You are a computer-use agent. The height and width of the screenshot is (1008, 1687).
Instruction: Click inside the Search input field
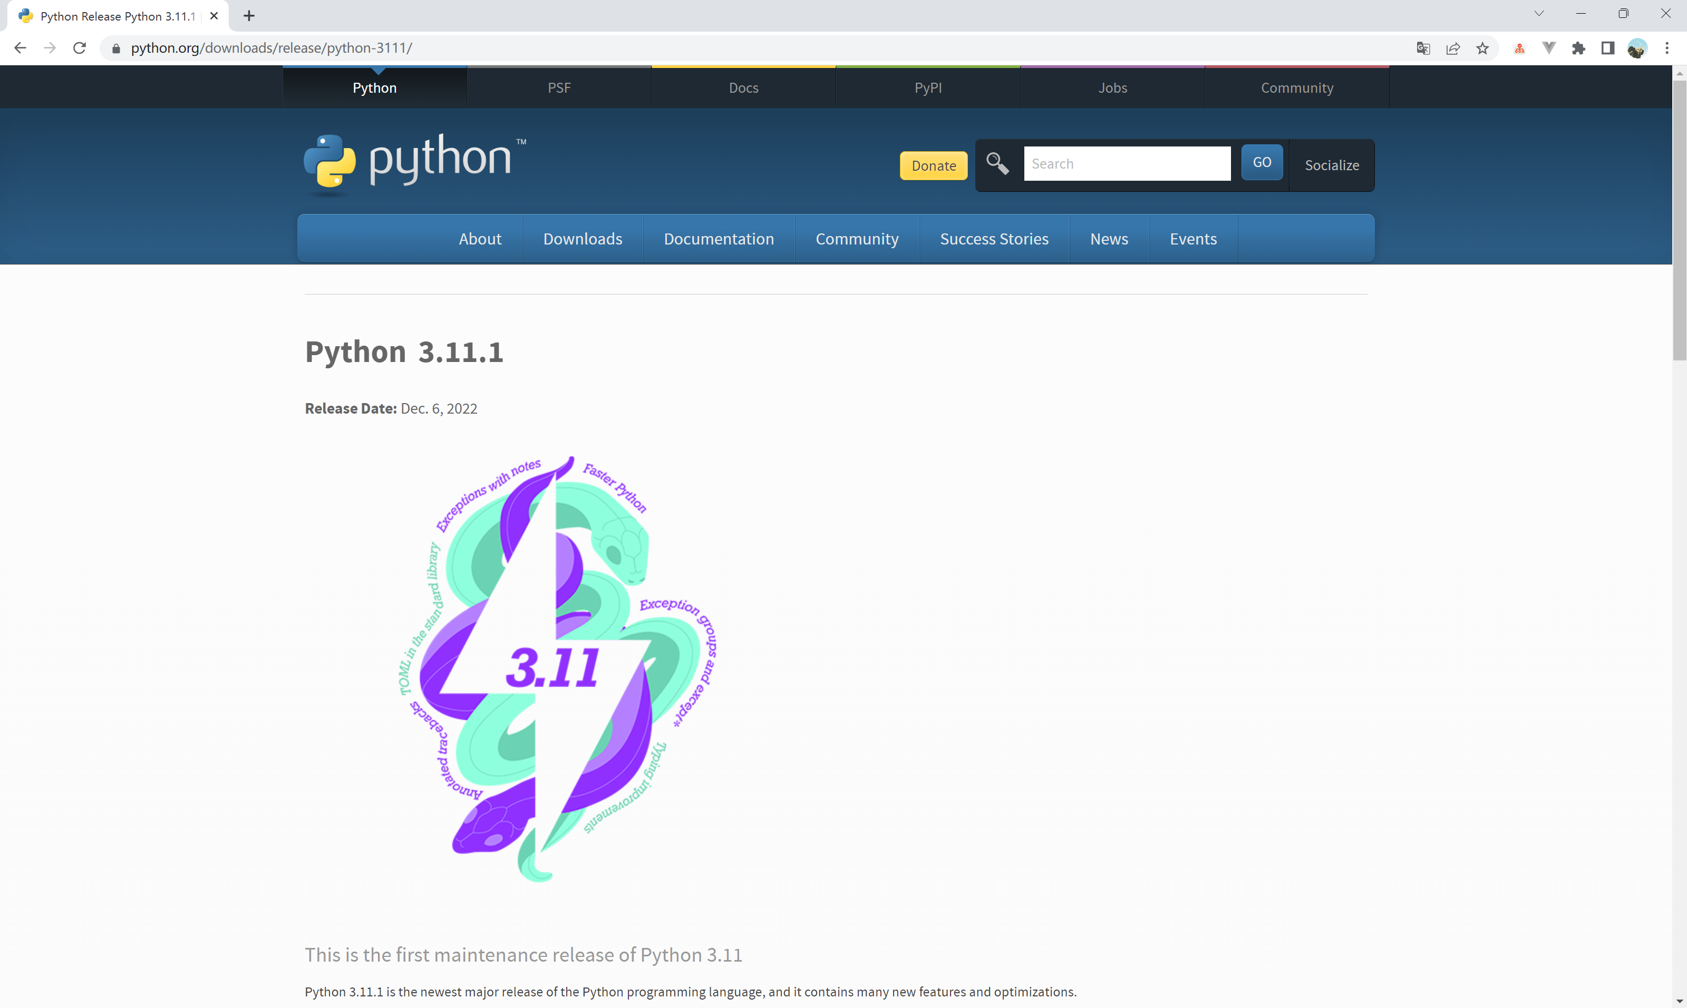[x=1127, y=163]
